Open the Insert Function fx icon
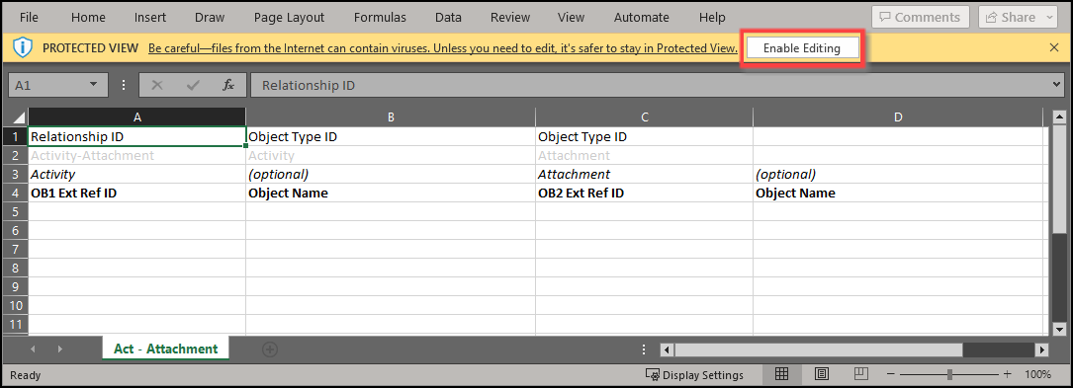The height and width of the screenshot is (388, 1073). [228, 85]
